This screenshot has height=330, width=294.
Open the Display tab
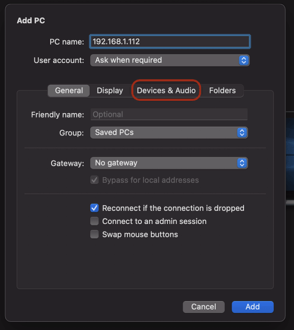110,91
